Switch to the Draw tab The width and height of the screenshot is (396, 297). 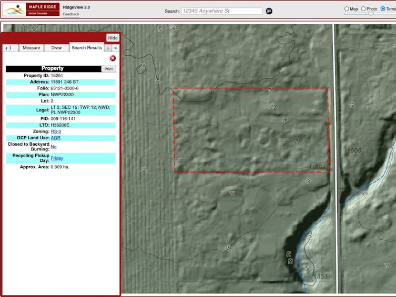[56, 48]
